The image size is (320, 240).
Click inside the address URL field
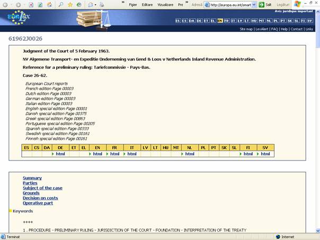point(231,5)
